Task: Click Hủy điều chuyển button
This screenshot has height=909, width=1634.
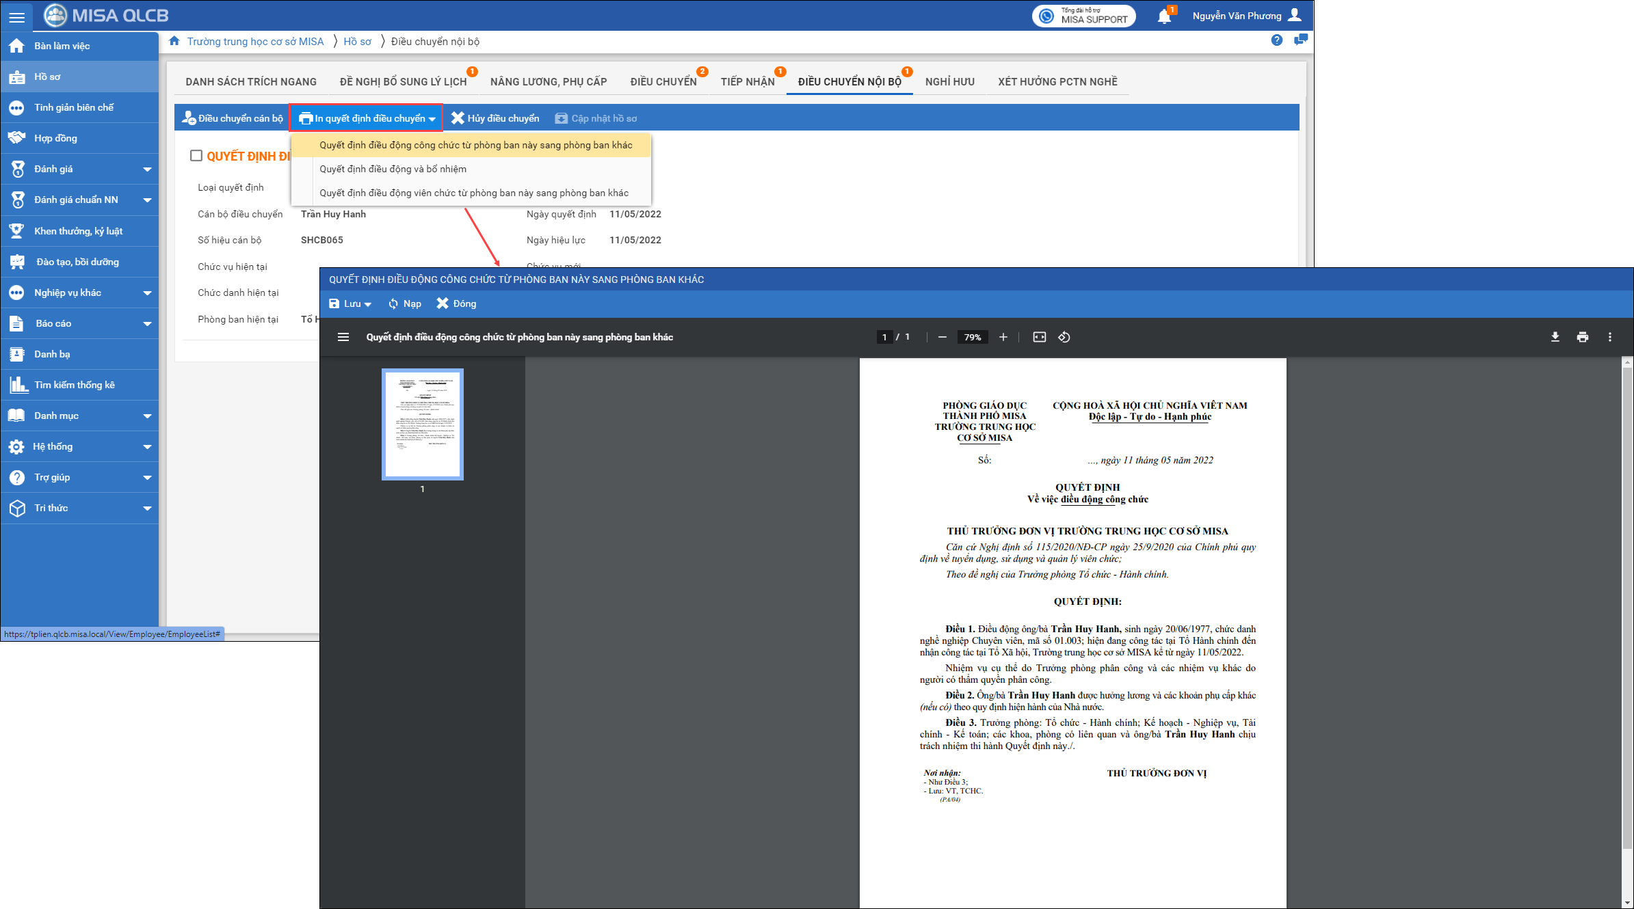Action: pyautogui.click(x=495, y=118)
